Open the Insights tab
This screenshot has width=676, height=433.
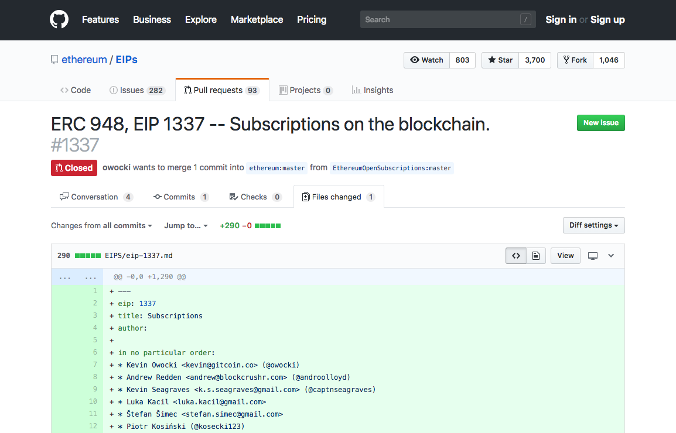pos(373,90)
